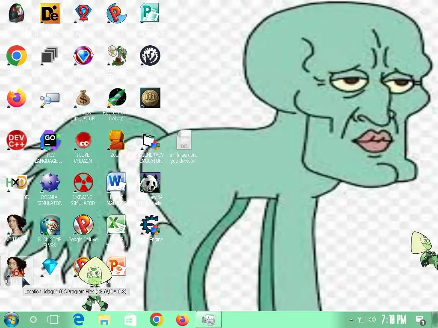Viewport: 438px width, 328px height.
Task: Open the lmao dont you dare.txt file
Action: coord(183,140)
